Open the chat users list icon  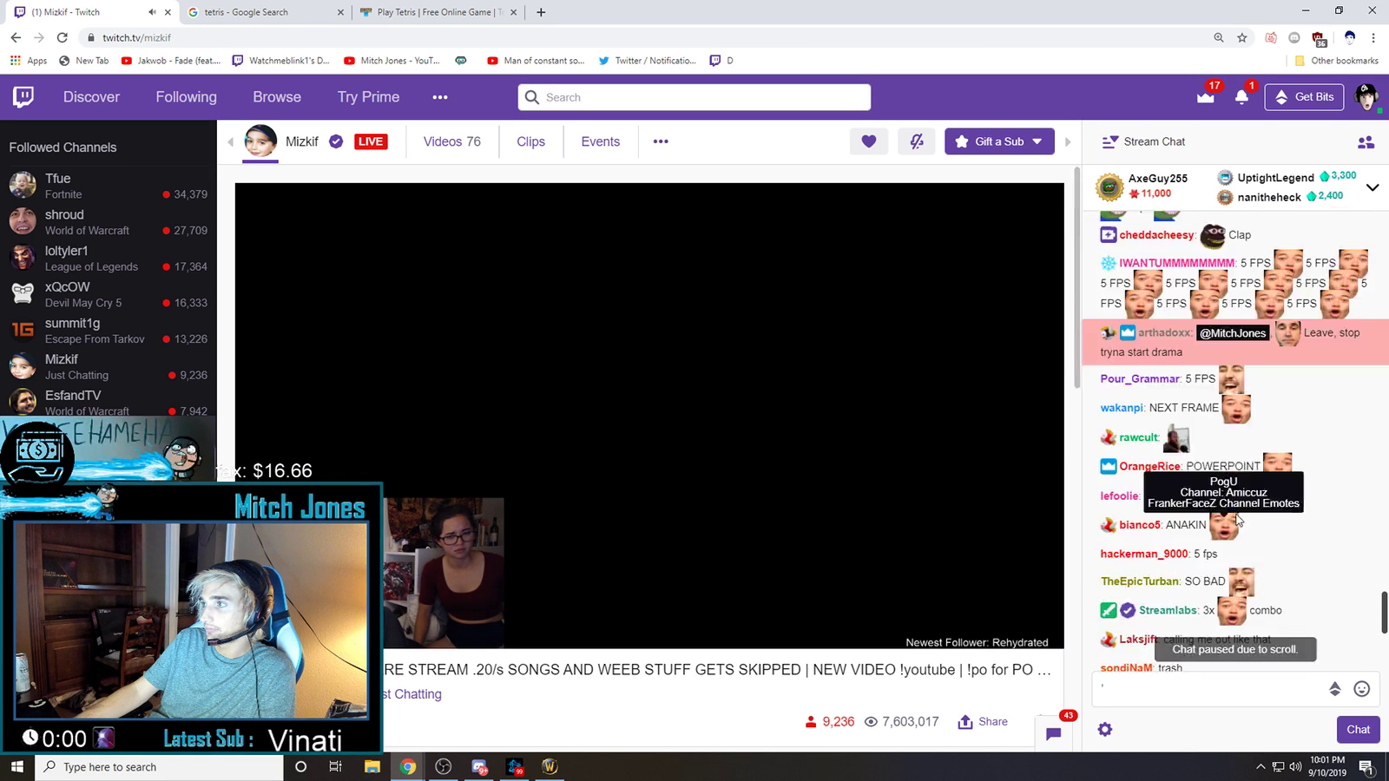pos(1366,142)
